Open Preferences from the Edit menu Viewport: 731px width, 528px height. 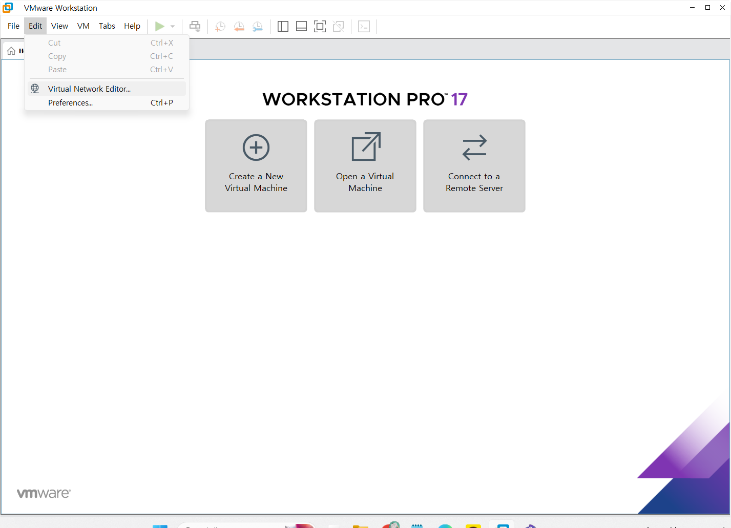point(107,103)
